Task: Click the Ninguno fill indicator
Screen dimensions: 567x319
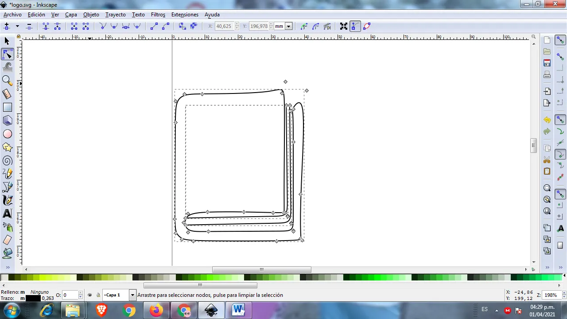Action: point(39,292)
